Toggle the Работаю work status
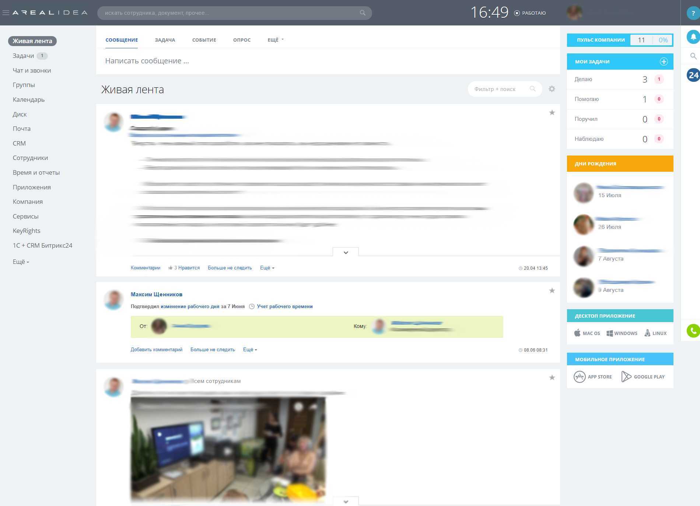700x506 pixels. click(530, 13)
